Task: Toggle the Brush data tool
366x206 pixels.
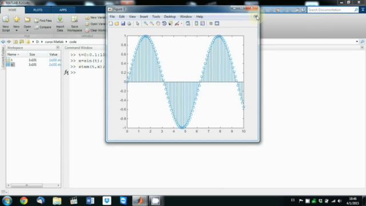Action: pos(177,23)
